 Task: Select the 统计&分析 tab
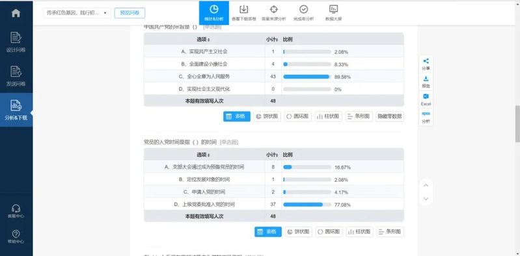click(x=214, y=13)
